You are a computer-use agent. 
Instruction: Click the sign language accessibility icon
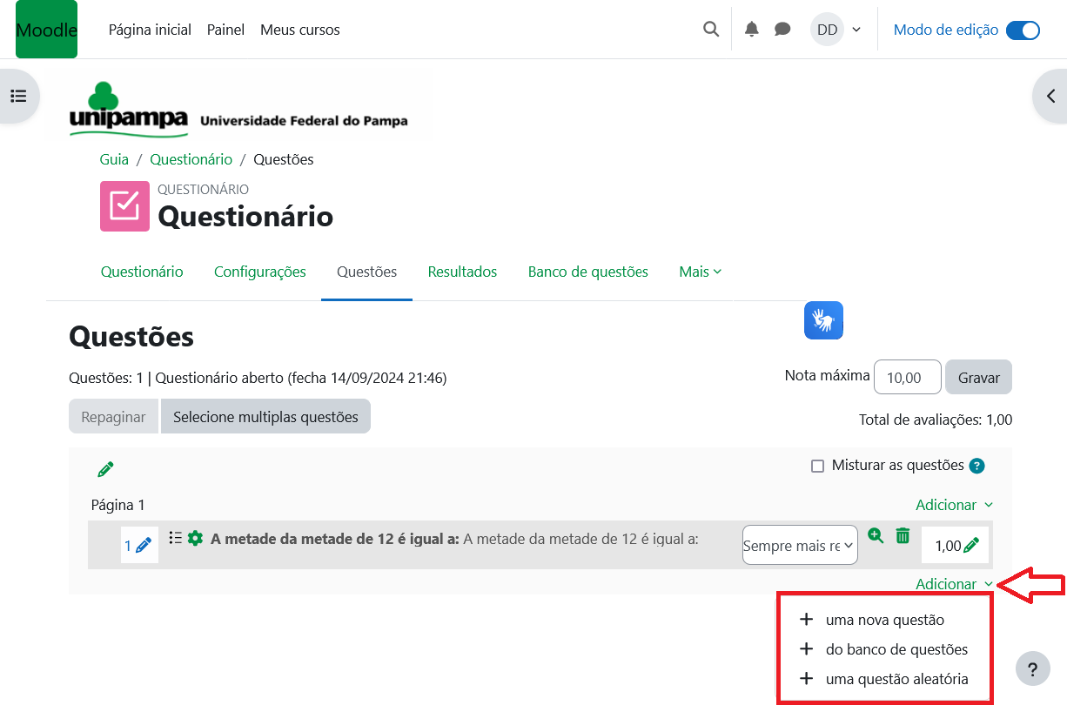coord(823,320)
